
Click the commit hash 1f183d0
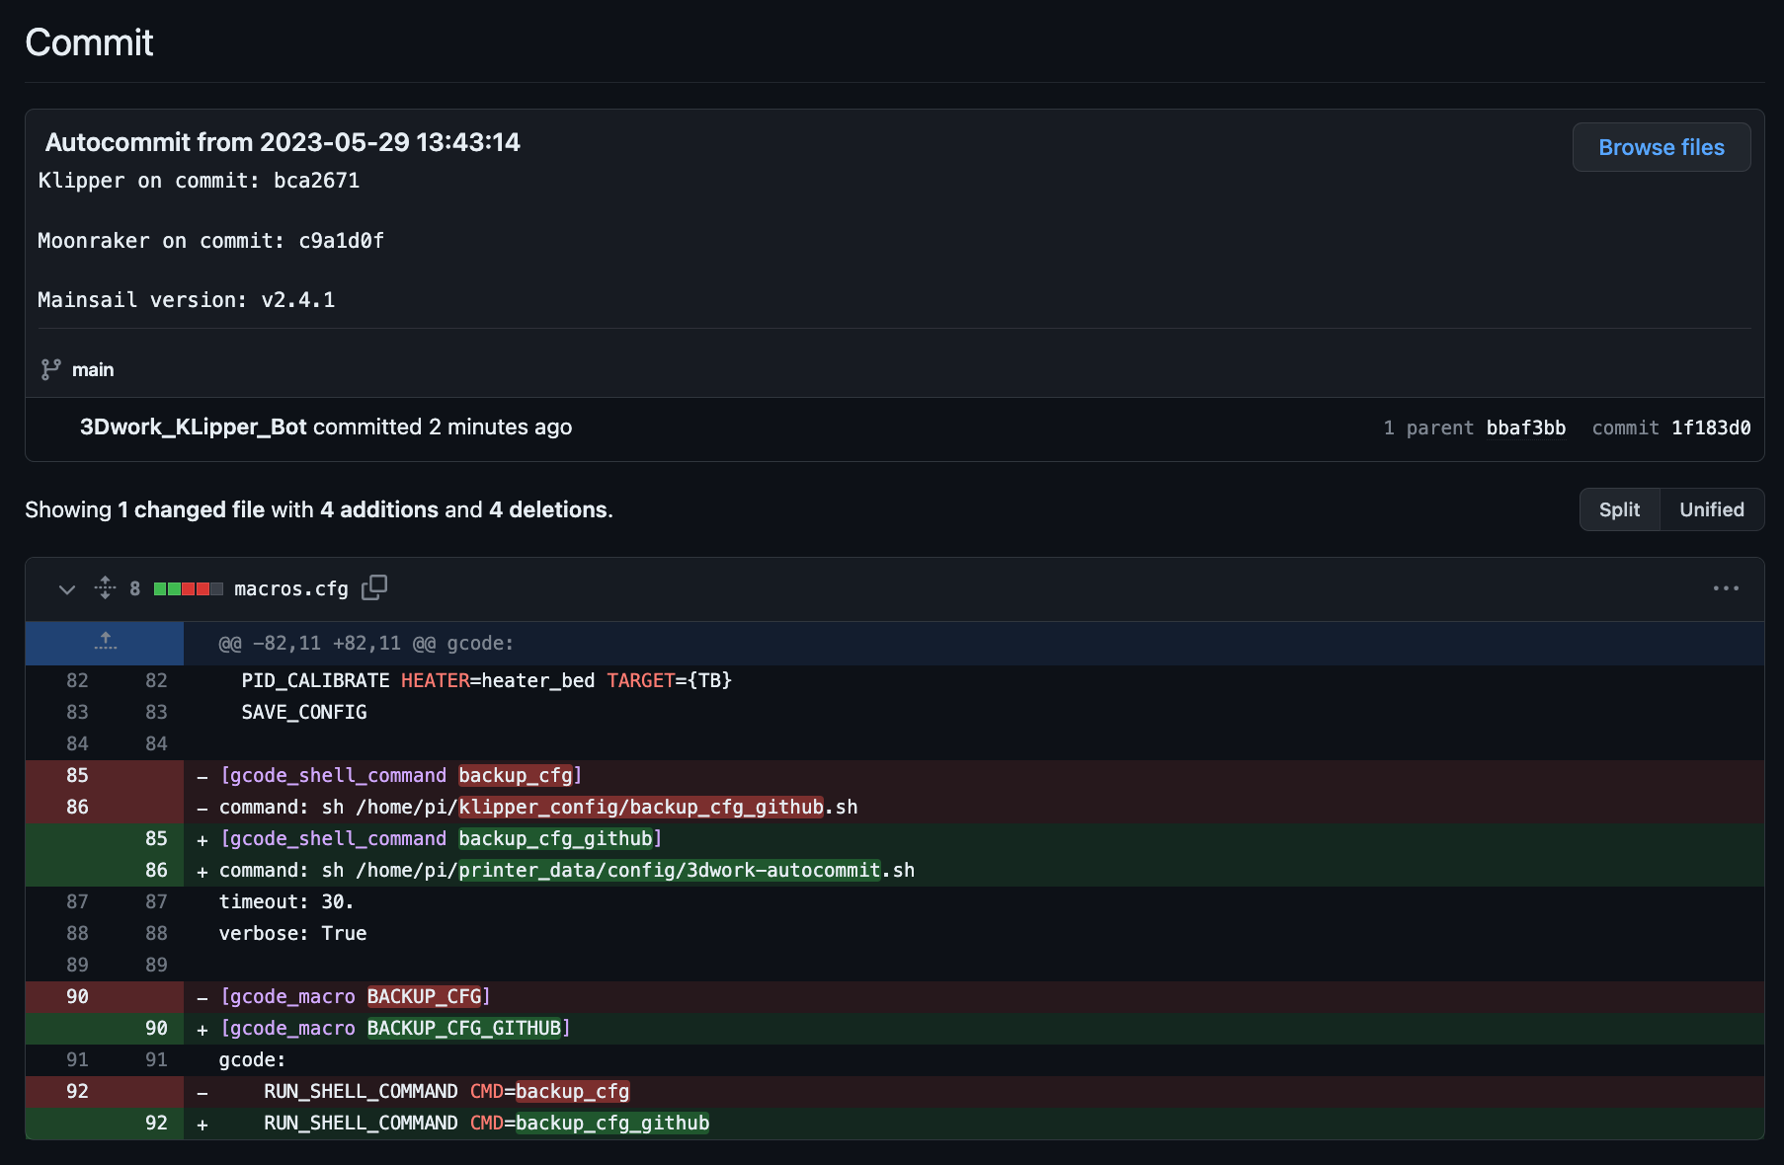(x=1710, y=427)
